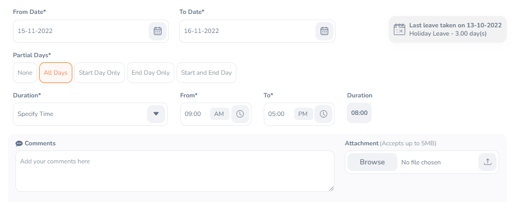The height and width of the screenshot is (202, 511).
Task: Open the Specify Time duration combo box
Action: coord(90,114)
